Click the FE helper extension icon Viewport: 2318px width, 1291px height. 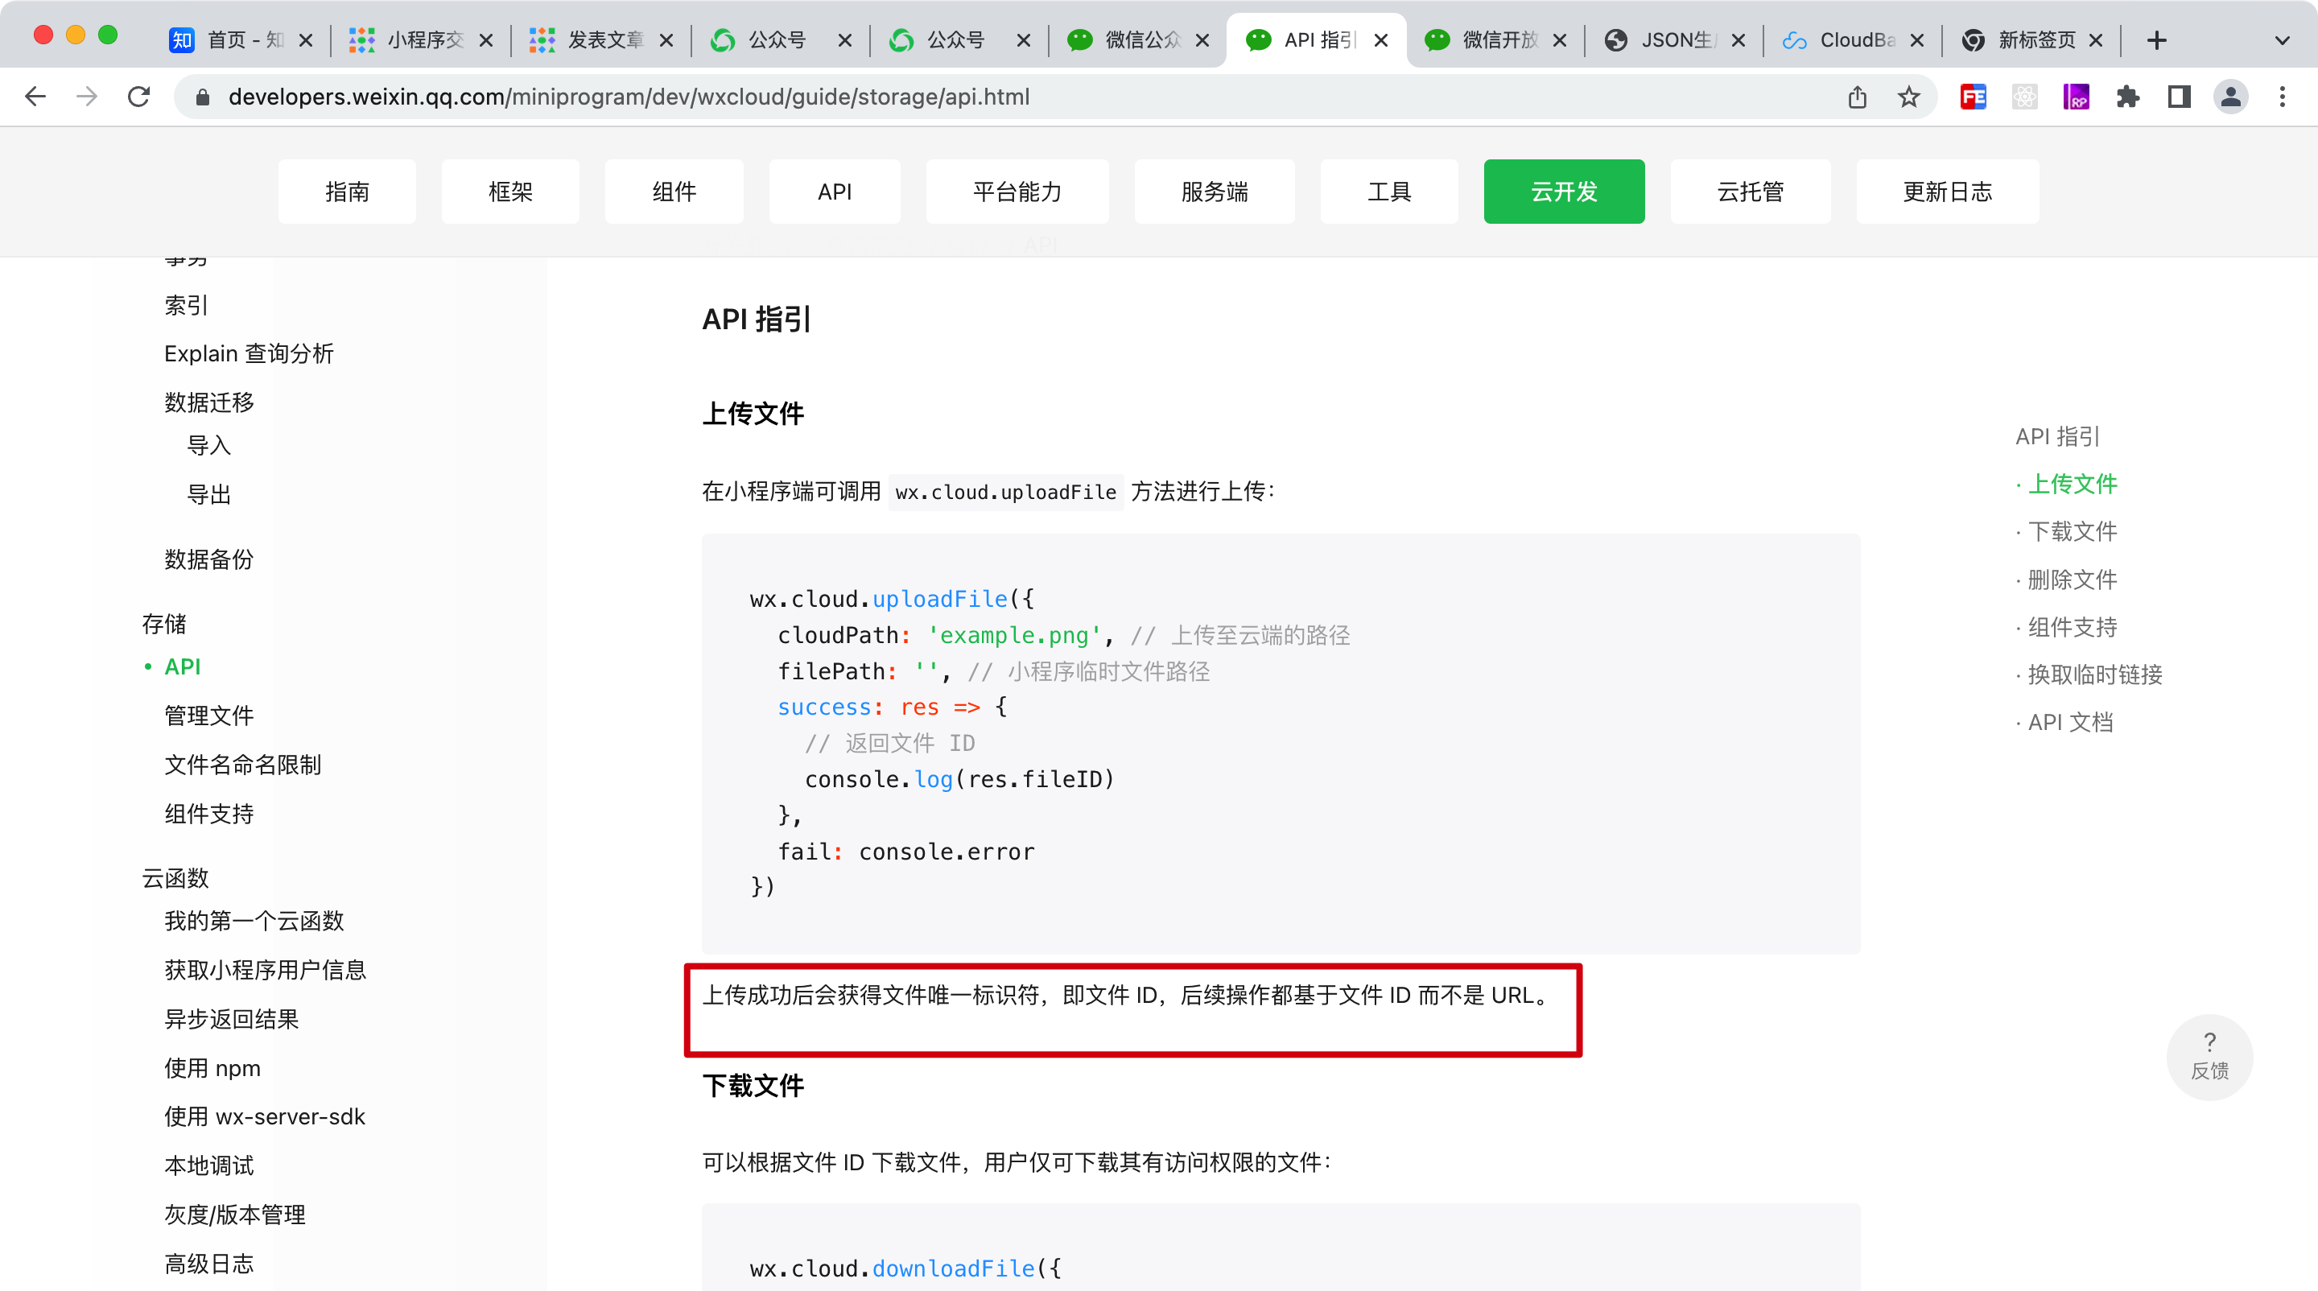tap(1973, 97)
